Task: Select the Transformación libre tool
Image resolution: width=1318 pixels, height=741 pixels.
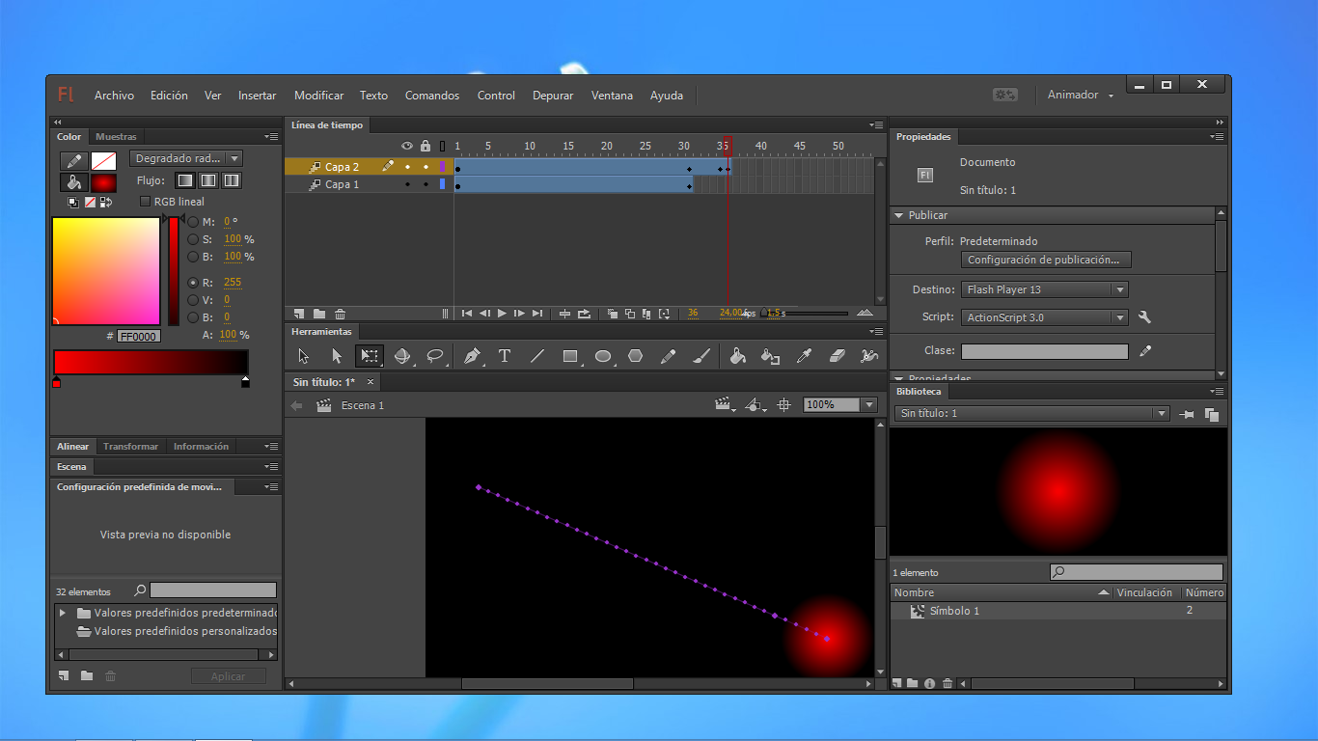Action: click(368, 356)
